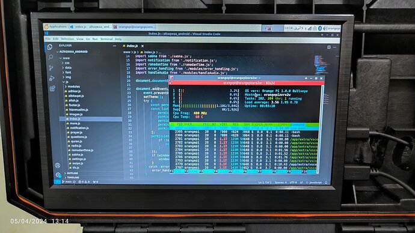Open the Run menu

tap(95, 39)
